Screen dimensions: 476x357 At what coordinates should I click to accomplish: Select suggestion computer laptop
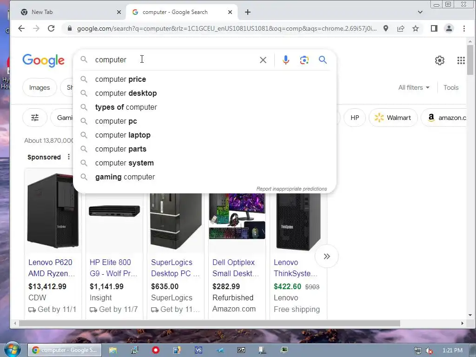coord(205,135)
